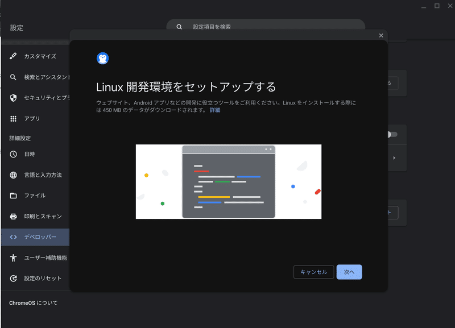Minimize the settings window
This screenshot has height=328, width=455.
[424, 6]
